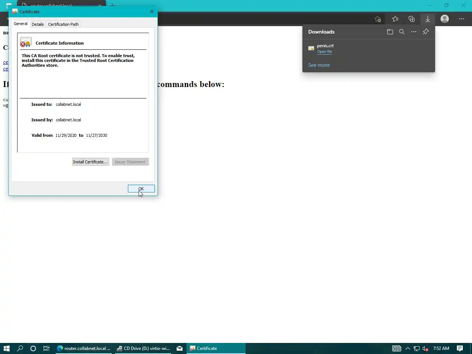Switch to the Details tab
472x354 pixels.
pyautogui.click(x=38, y=24)
